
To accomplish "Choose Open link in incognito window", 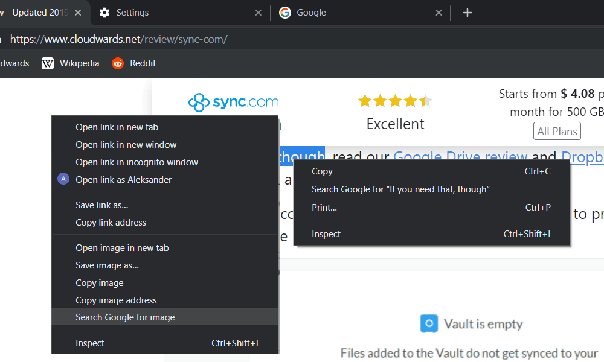I will (137, 162).
